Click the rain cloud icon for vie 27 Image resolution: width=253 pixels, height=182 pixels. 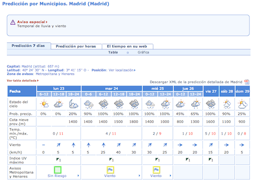(x=210, y=104)
